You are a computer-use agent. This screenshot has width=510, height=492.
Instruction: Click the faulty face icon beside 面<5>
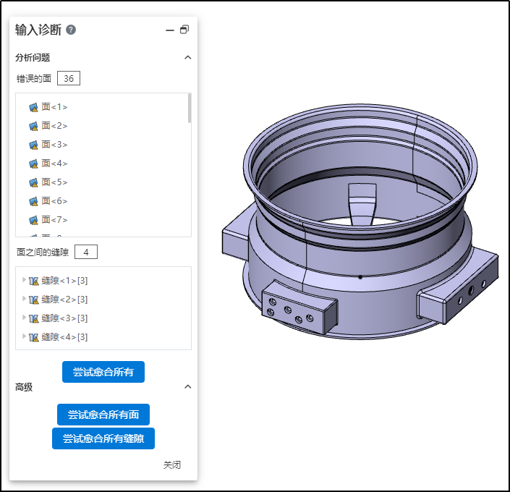[x=33, y=182]
